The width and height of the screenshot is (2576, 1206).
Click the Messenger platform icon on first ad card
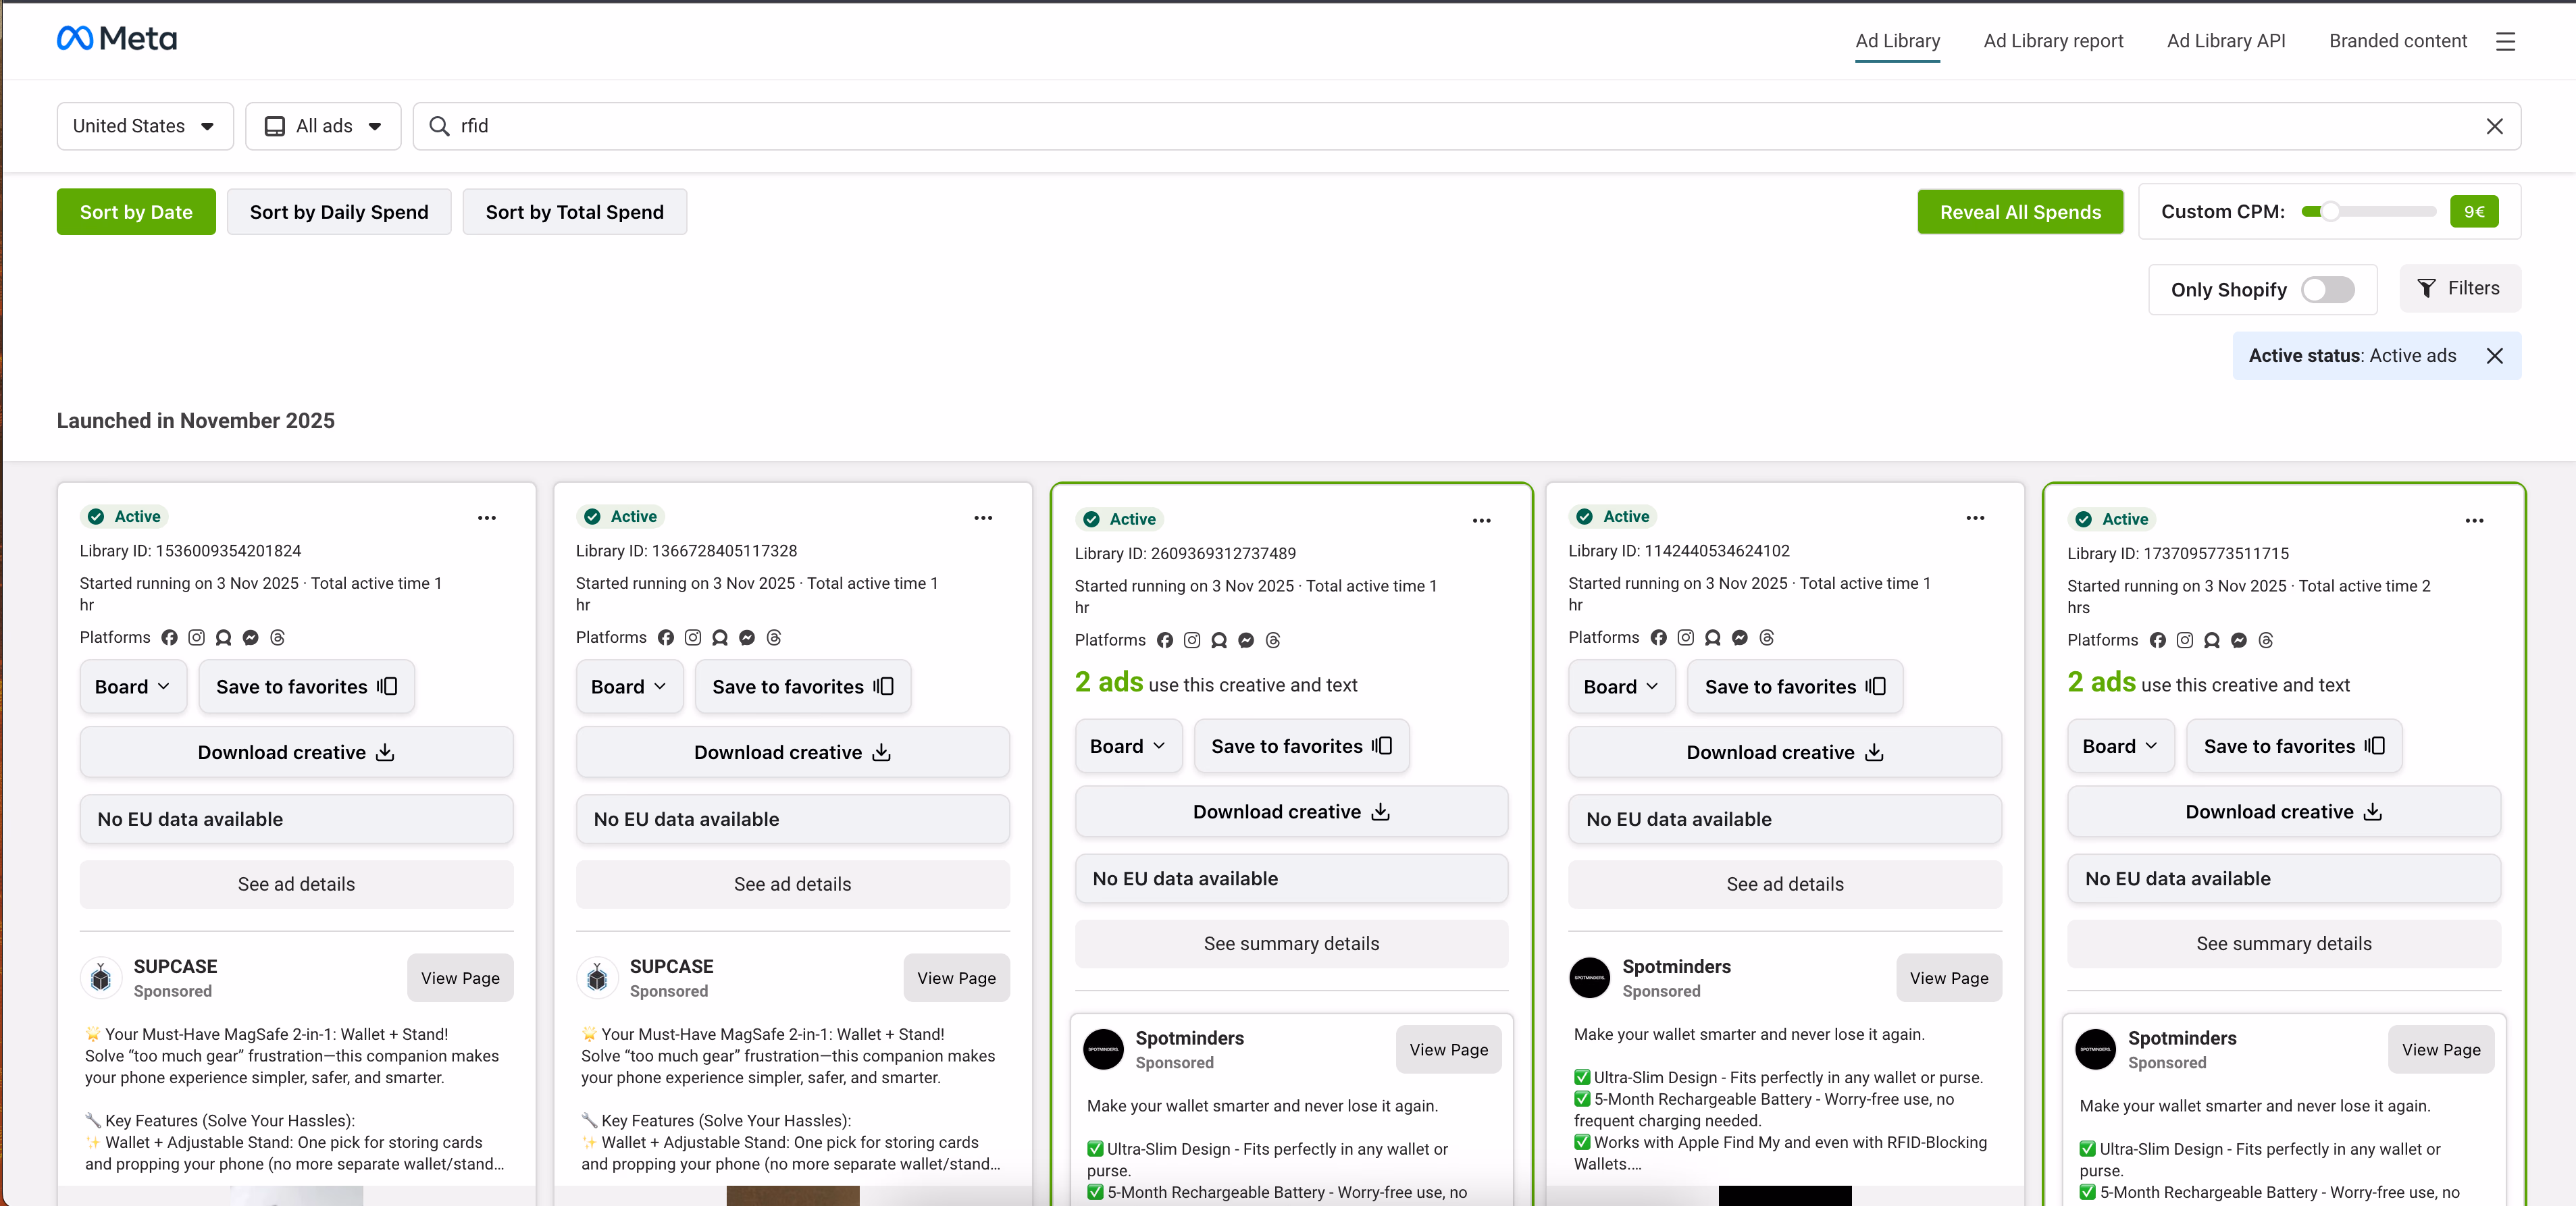coord(250,637)
